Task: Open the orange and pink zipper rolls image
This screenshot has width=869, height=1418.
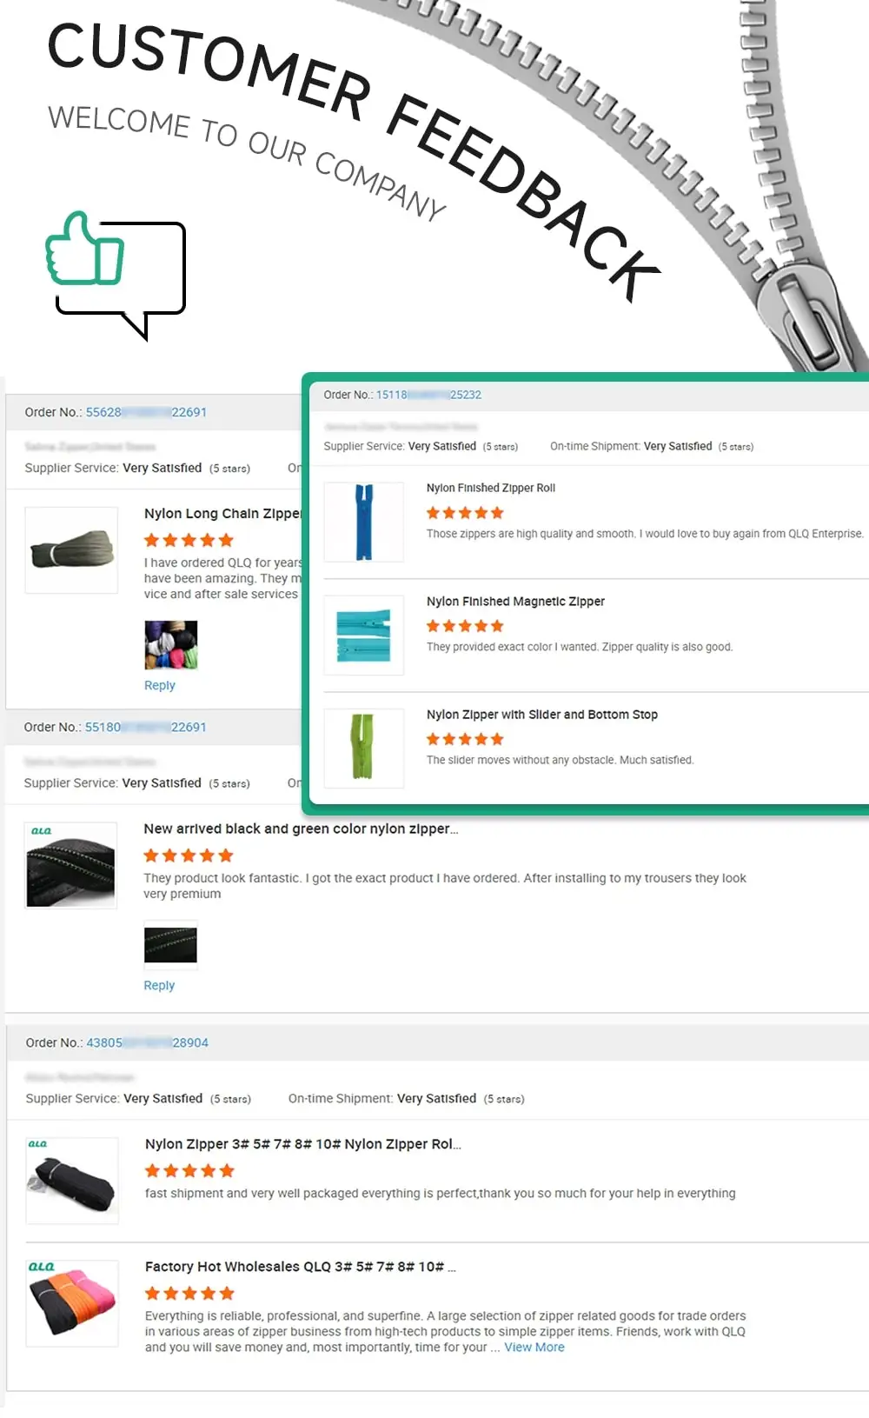Action: tap(72, 1303)
